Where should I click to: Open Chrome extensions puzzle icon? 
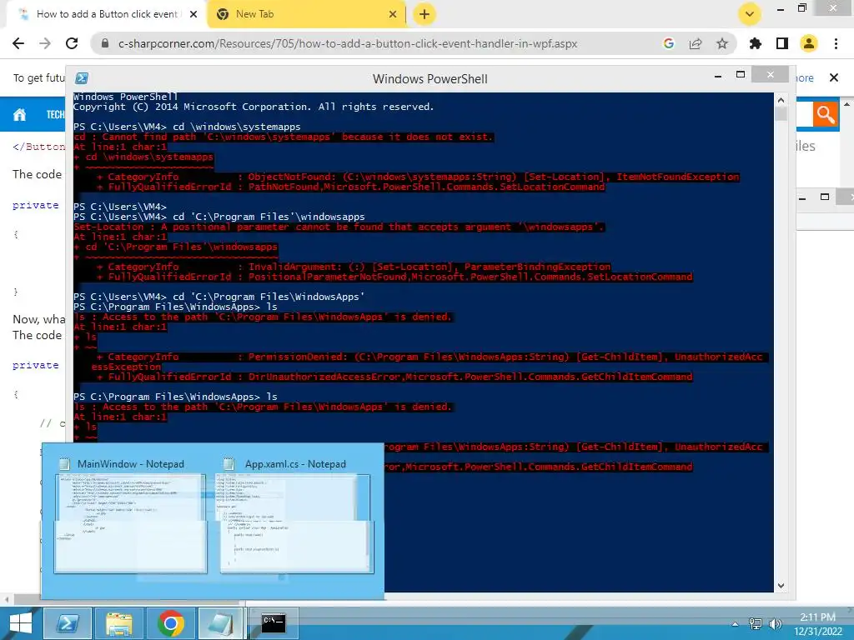pos(755,43)
